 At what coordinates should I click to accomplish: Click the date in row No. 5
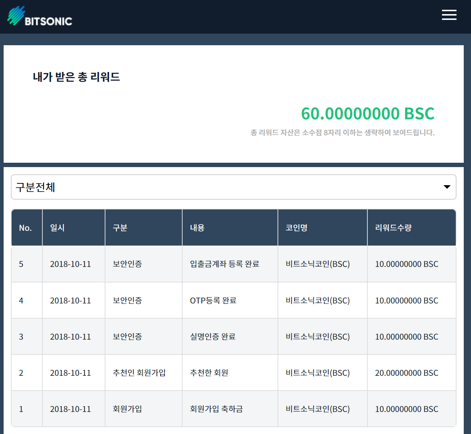point(70,264)
